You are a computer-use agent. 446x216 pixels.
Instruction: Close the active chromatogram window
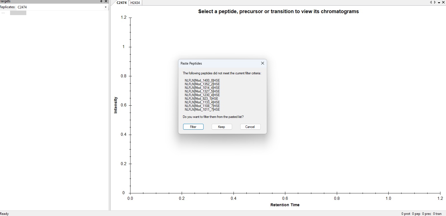coord(443,3)
